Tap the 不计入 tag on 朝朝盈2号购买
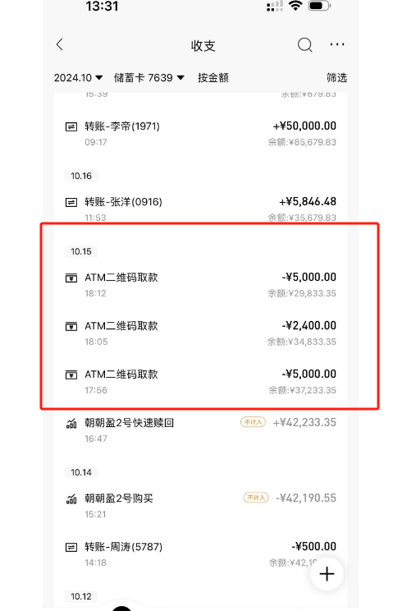Viewport: 407px width, 611px height. [x=256, y=498]
